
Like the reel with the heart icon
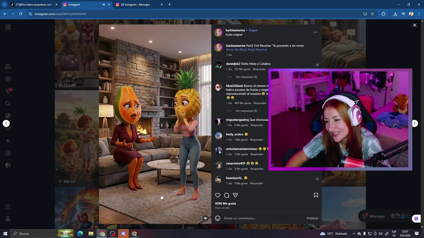pyautogui.click(x=218, y=195)
